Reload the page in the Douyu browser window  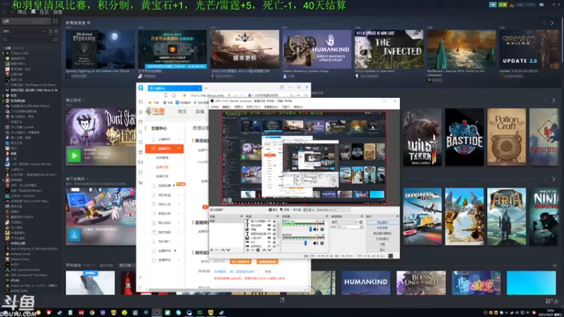point(166,95)
